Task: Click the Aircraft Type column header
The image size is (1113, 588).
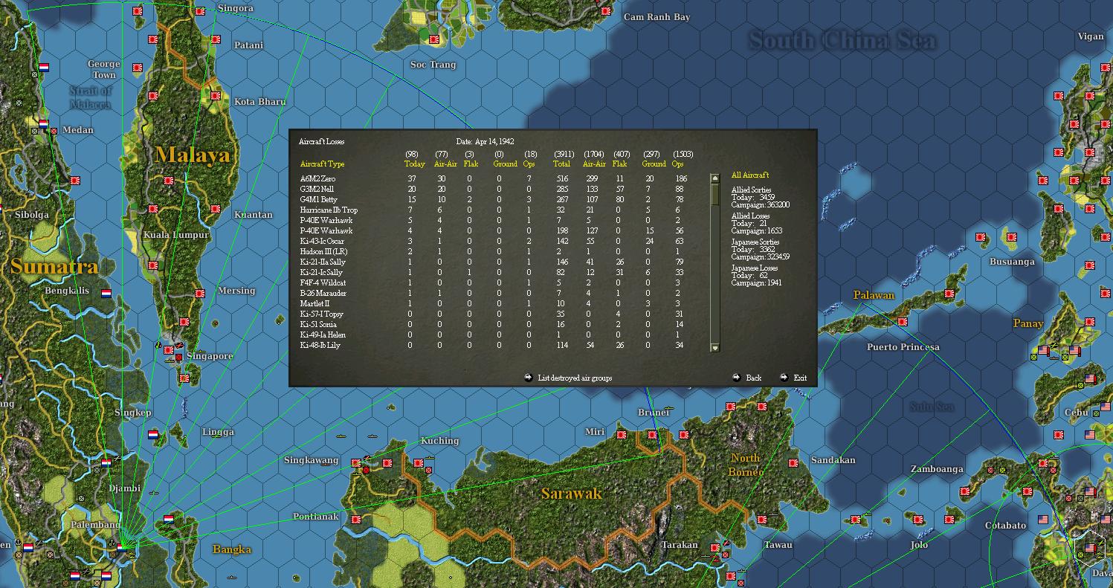Action: coord(323,164)
